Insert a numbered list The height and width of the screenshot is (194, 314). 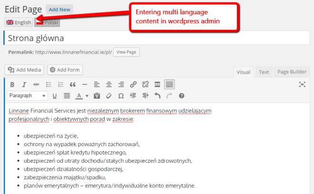click(x=60, y=84)
